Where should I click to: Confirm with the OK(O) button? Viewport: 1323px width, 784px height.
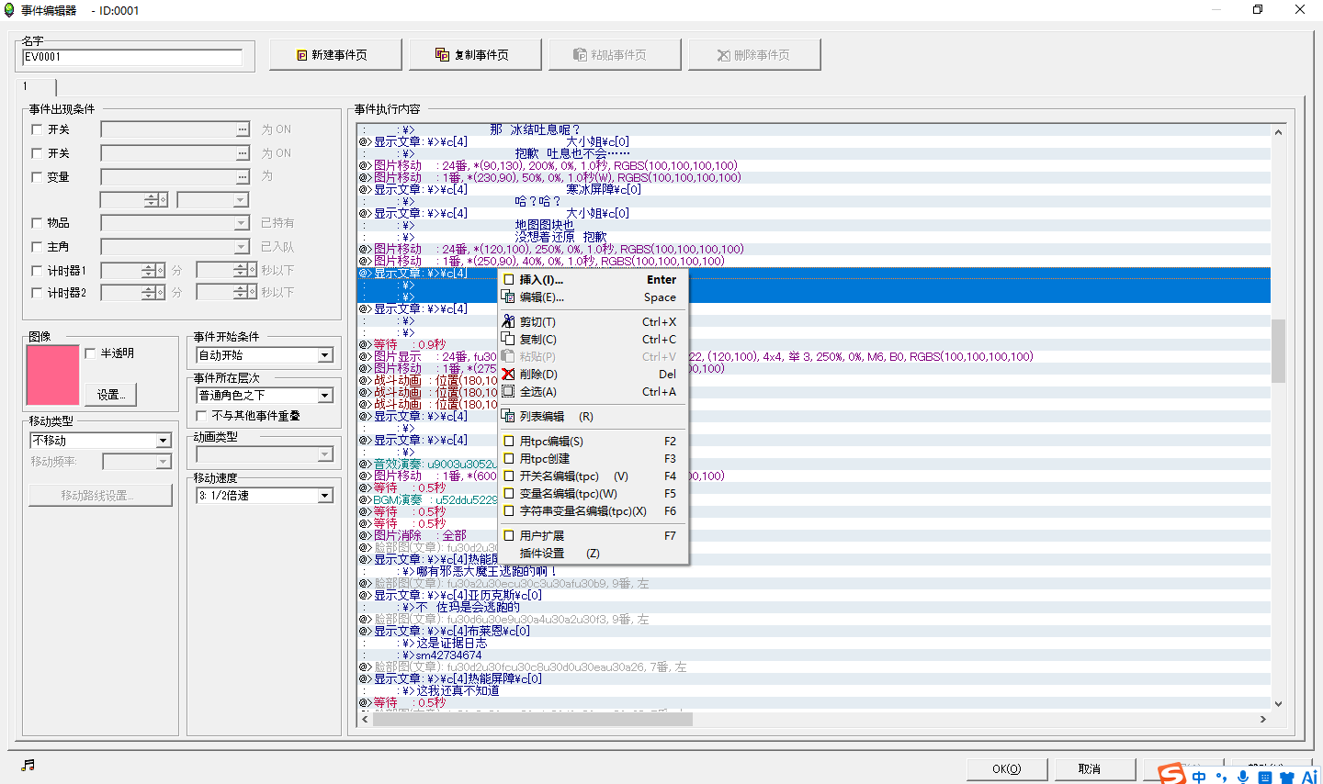1007,769
